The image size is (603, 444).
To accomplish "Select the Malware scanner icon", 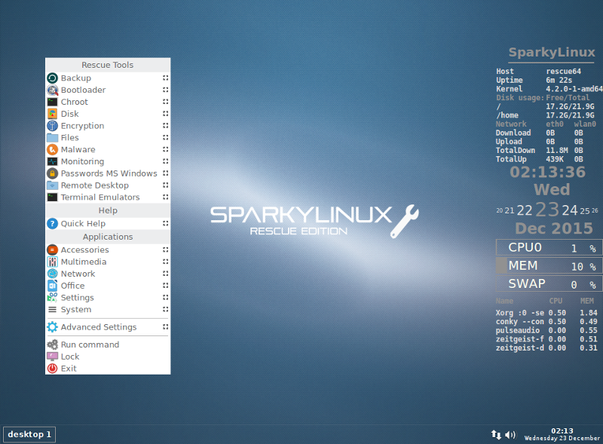I will point(52,150).
